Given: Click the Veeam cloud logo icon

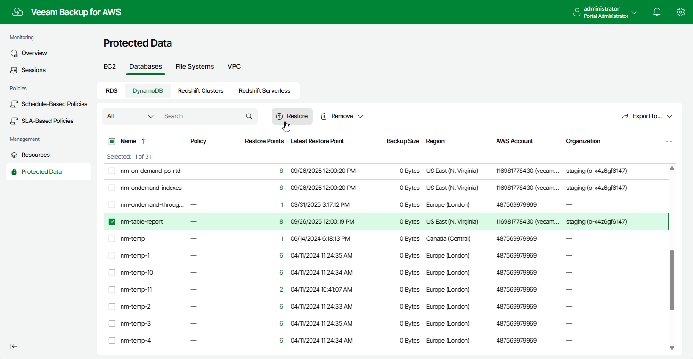Looking at the screenshot, I should point(17,12).
